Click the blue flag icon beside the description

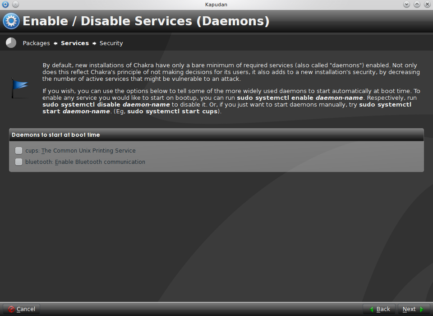point(20,88)
